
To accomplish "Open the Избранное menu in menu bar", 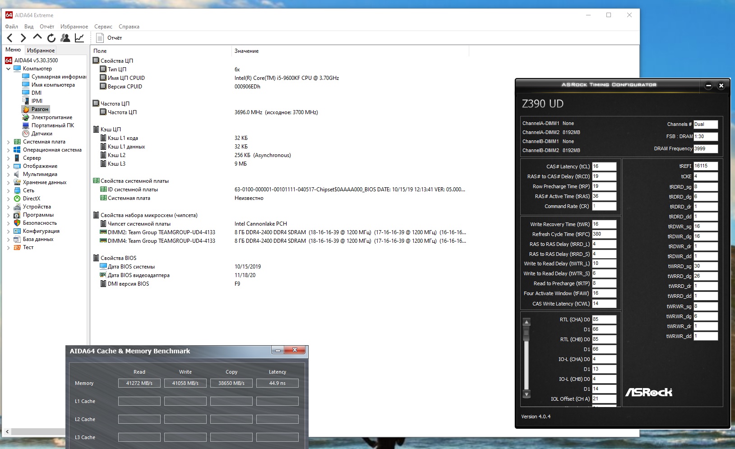I will [74, 27].
